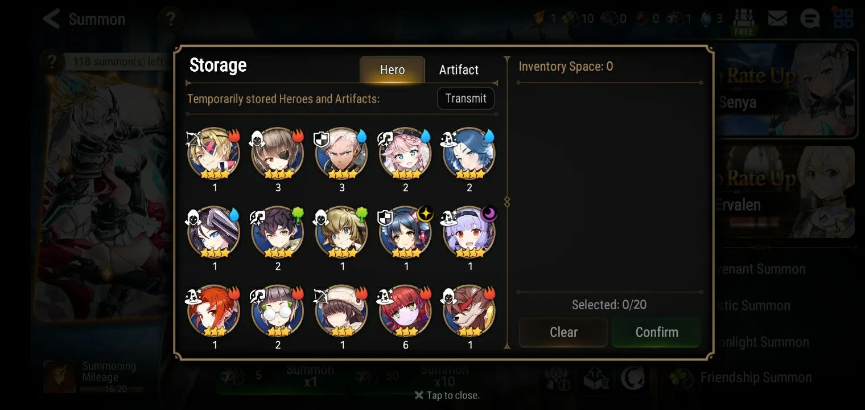Go back using the Summon arrow
Image resolution: width=865 pixels, height=410 pixels.
click(x=52, y=19)
